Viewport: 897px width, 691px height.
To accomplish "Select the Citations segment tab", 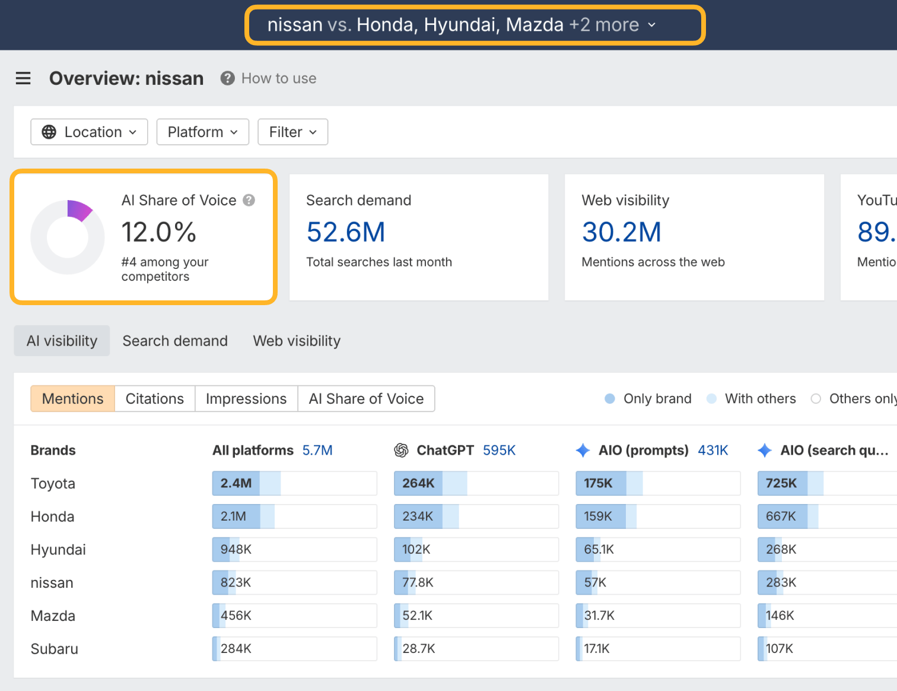I will [155, 399].
